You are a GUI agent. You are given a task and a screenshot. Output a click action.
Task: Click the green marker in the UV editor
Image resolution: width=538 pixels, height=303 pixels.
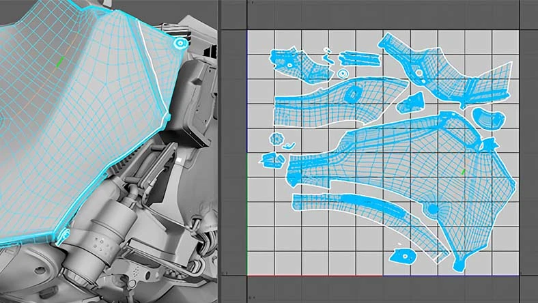pyautogui.click(x=463, y=171)
